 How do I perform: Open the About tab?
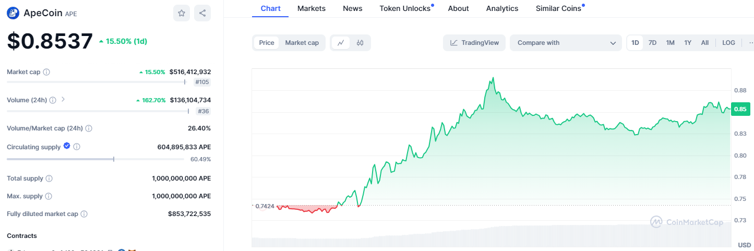(x=459, y=8)
